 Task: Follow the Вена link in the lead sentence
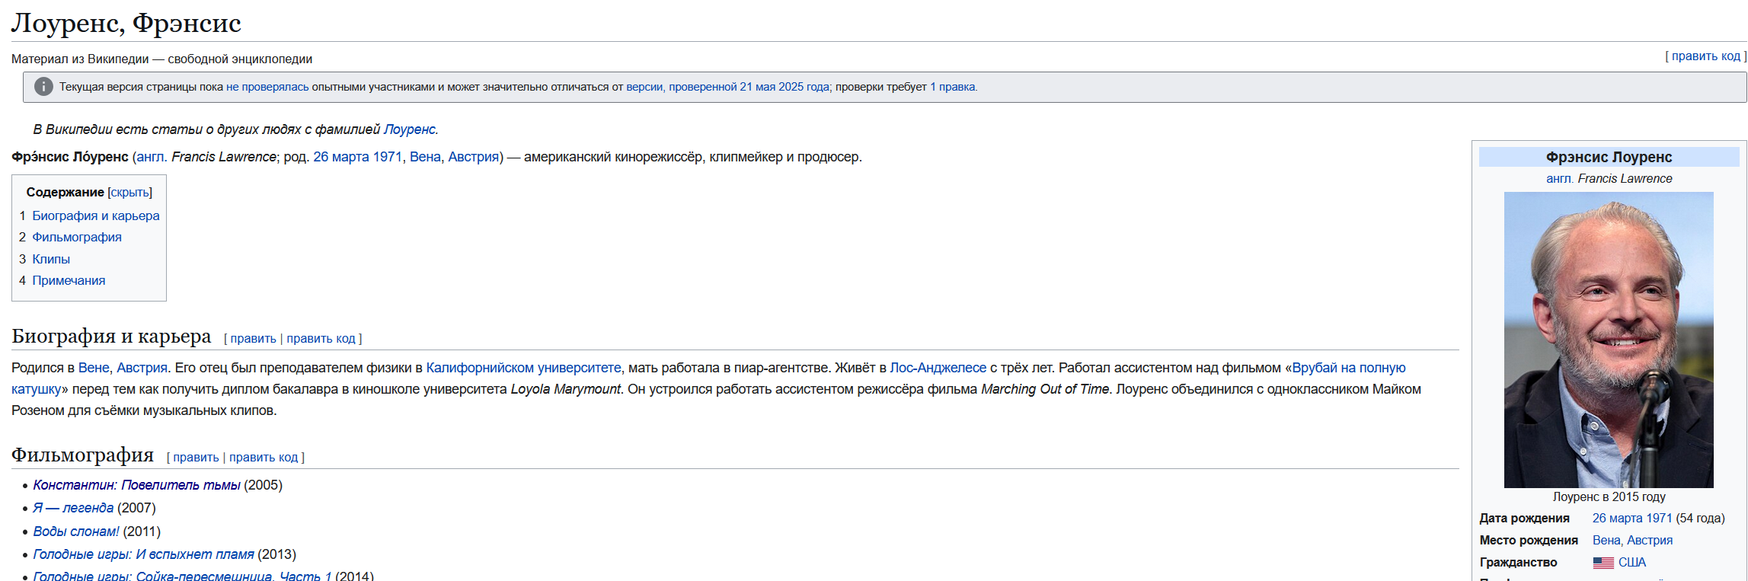(425, 157)
